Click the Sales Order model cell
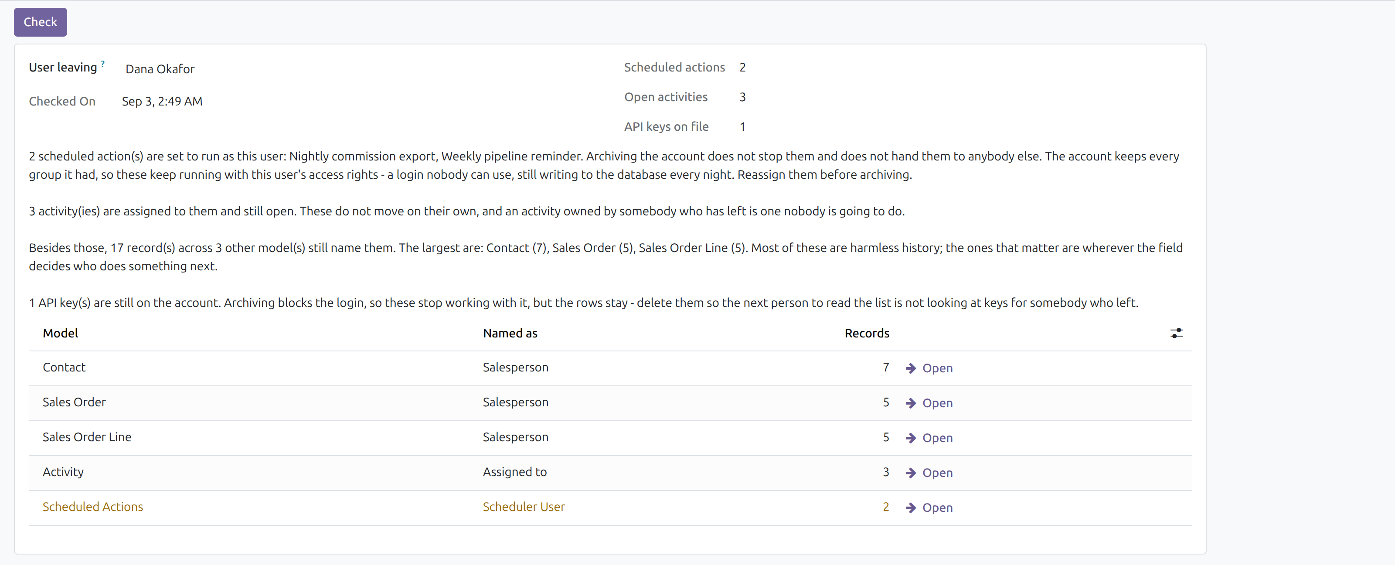Viewport: 1395px width, 565px height. pyautogui.click(x=74, y=402)
